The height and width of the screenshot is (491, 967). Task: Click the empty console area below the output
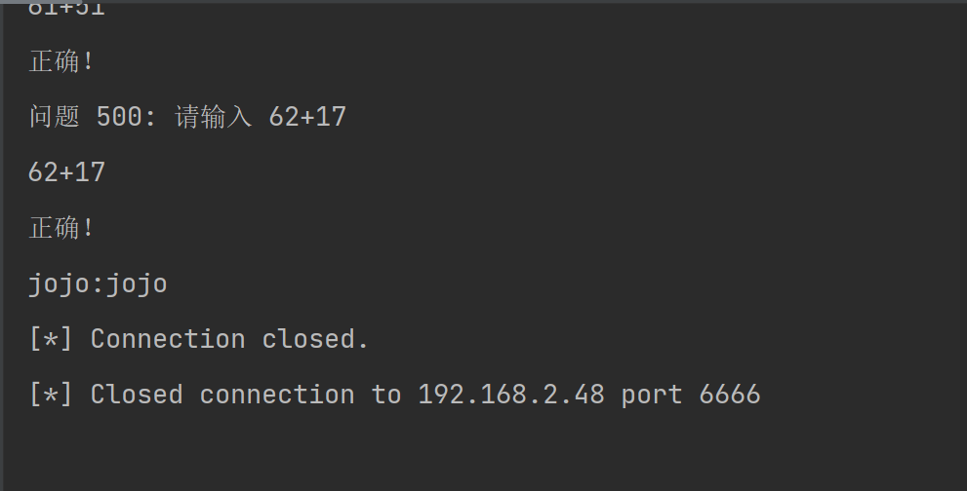[488, 453]
